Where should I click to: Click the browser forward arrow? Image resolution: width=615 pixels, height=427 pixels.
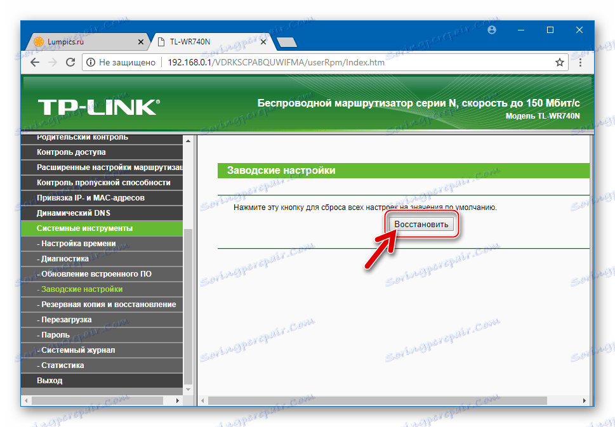click(x=53, y=62)
